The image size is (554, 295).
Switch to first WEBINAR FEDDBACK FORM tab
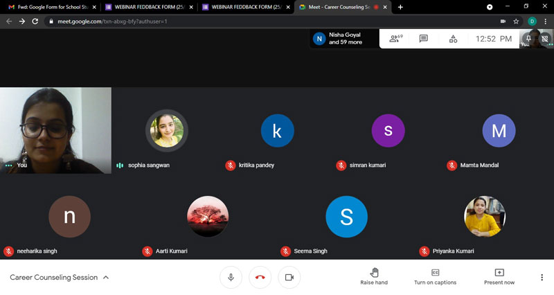[x=145, y=7]
